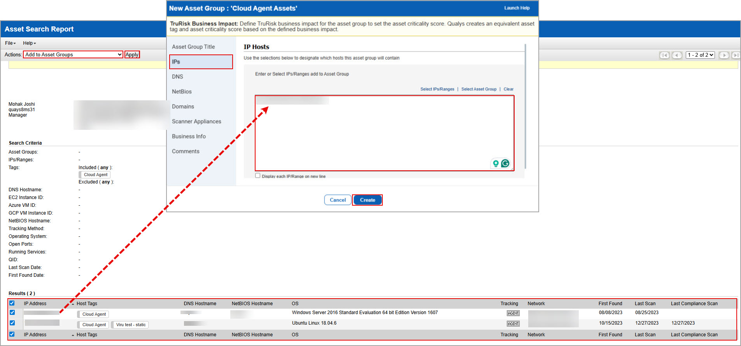741x346 pixels.
Task: Click the Last Scan date 08/25/2023
Action: click(647, 313)
